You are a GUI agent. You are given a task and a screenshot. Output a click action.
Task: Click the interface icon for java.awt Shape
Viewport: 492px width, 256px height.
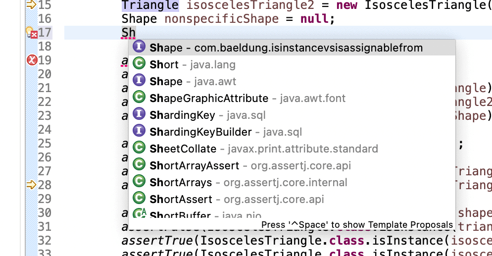pyautogui.click(x=139, y=80)
